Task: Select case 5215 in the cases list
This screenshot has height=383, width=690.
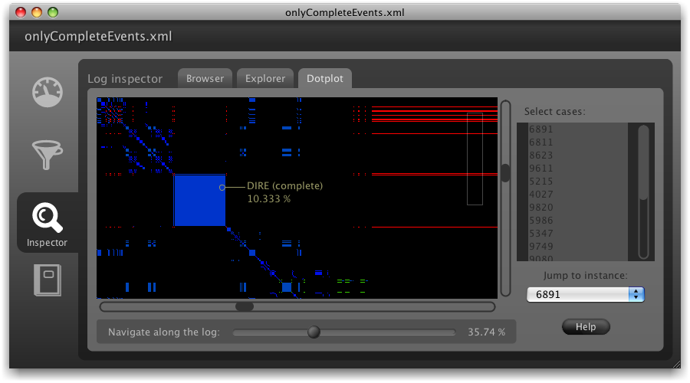Action: [x=540, y=182]
